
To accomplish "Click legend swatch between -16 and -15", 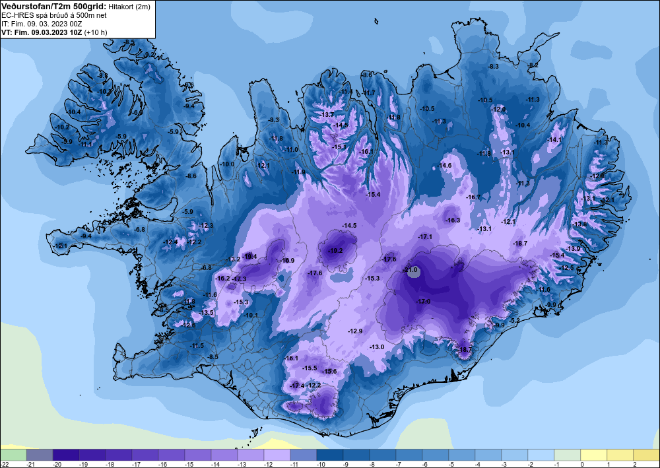I will 172,455.
